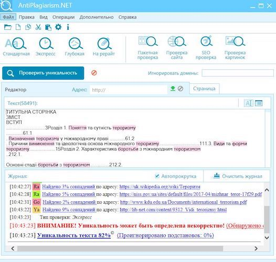Click the AntiPlagiarism.NET logo icon
The height and width of the screenshot is (262, 276).
(x=6, y=6)
